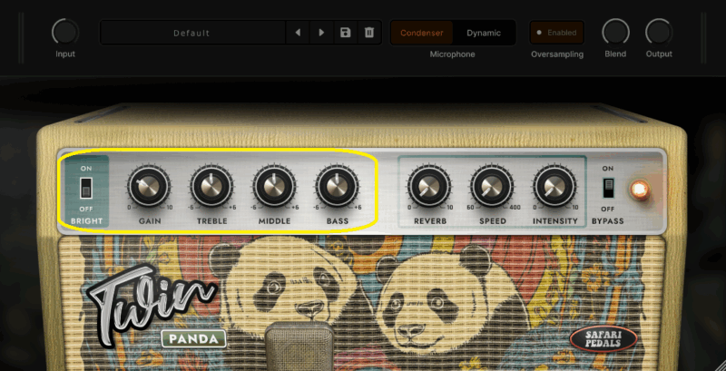Click the Treble knob

tap(211, 187)
